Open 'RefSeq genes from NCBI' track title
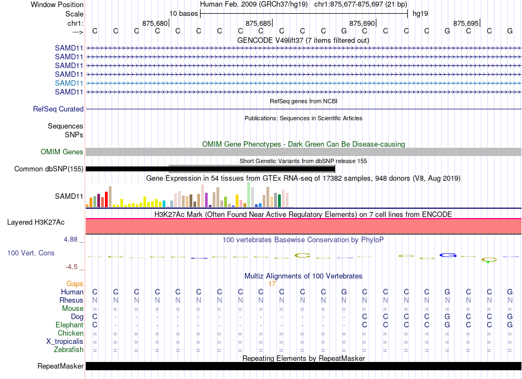Image resolution: width=522 pixels, height=379 pixels. (303, 101)
